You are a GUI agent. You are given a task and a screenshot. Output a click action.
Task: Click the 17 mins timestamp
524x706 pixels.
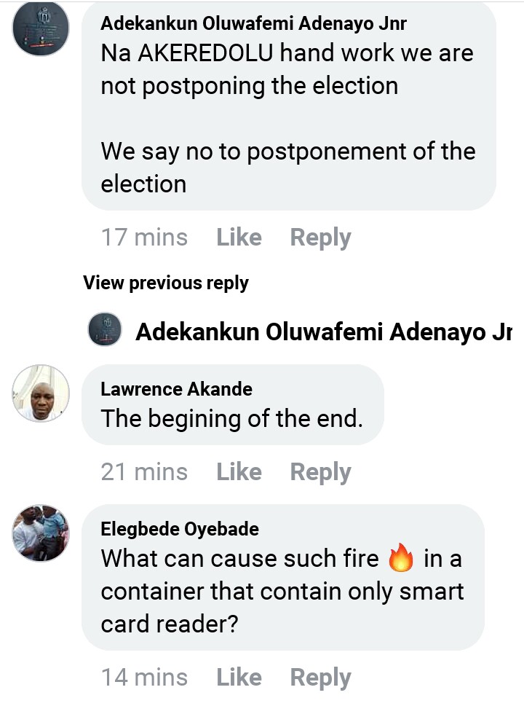[x=144, y=238]
